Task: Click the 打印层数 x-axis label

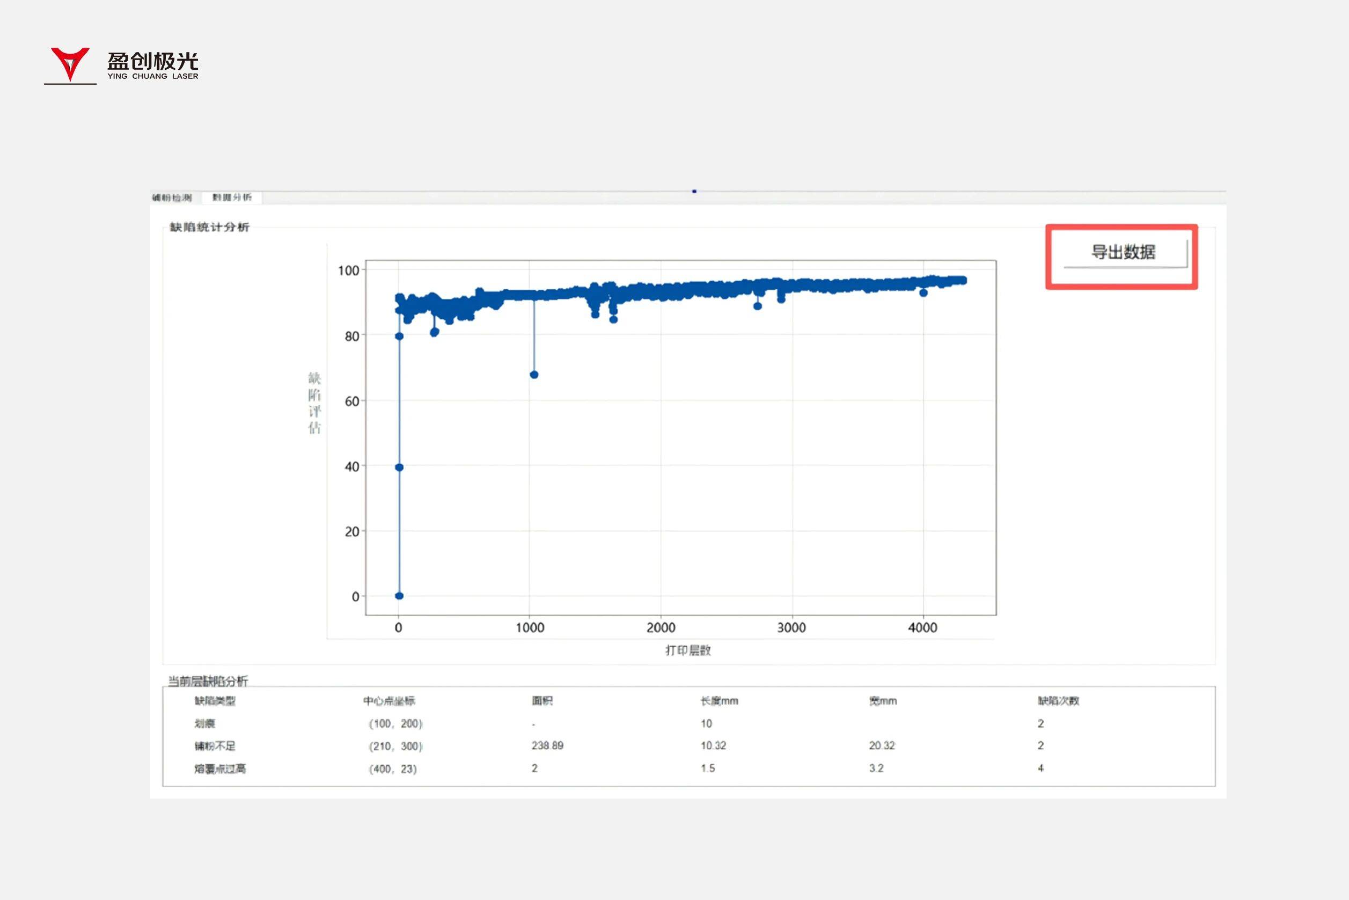Action: pos(688,650)
